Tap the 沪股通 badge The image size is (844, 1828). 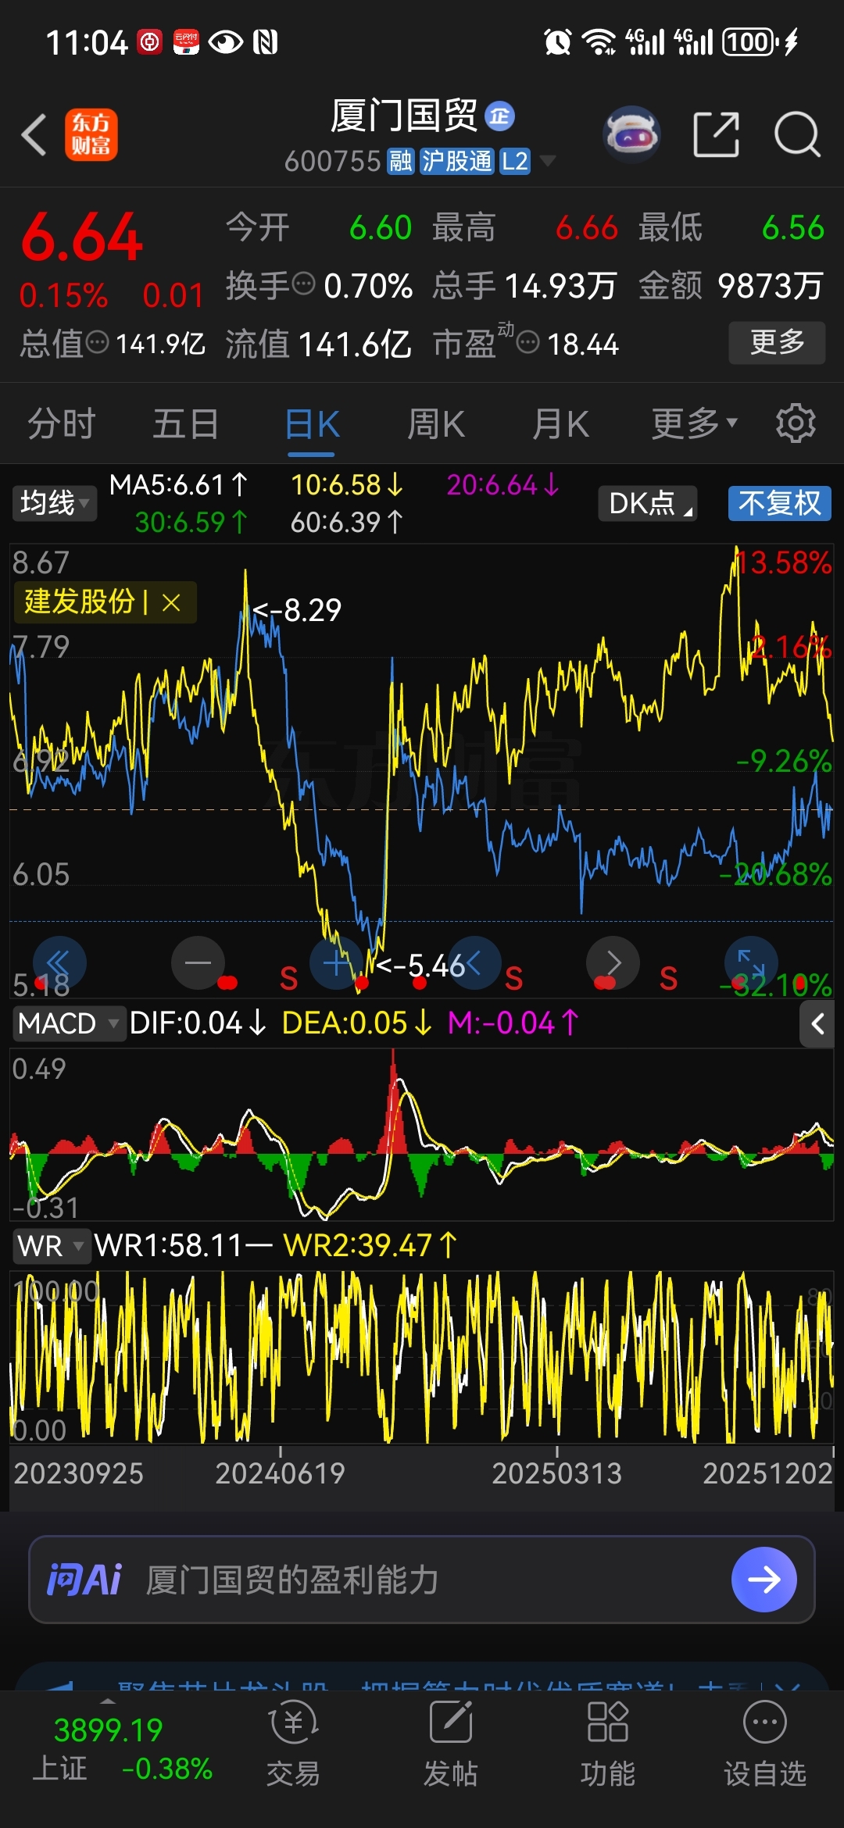tap(457, 162)
